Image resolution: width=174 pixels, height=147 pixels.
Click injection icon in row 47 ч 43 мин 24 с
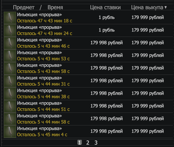click(x=10, y=30)
